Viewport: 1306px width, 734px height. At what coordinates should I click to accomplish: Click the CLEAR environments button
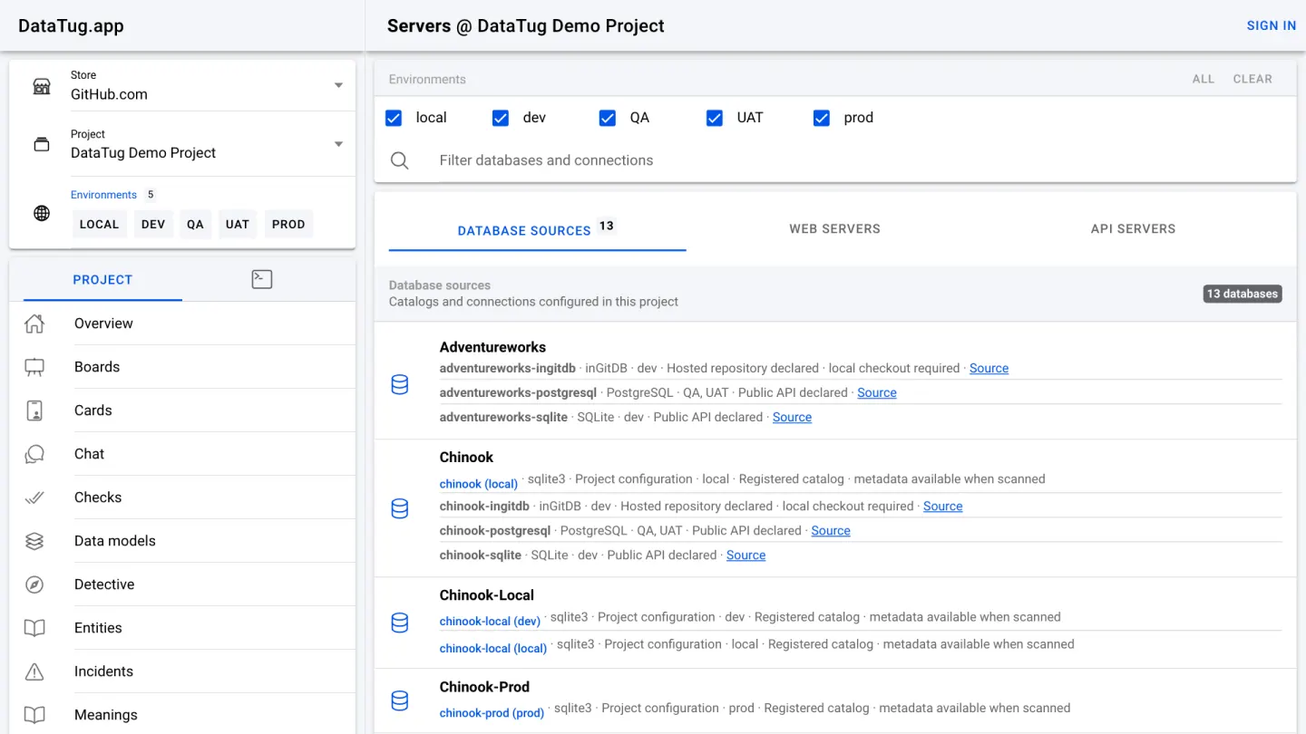pos(1252,79)
